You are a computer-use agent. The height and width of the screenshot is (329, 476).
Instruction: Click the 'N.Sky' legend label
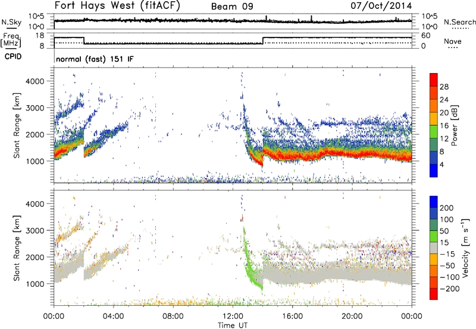pyautogui.click(x=11, y=22)
